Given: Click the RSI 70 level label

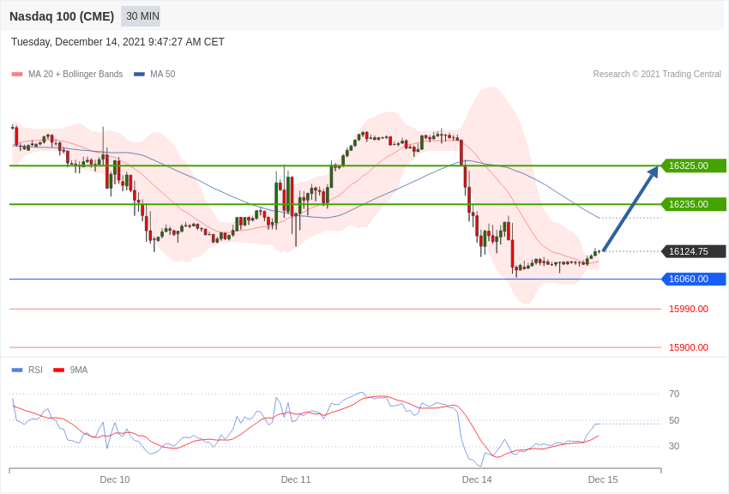Looking at the screenshot, I should coord(674,394).
